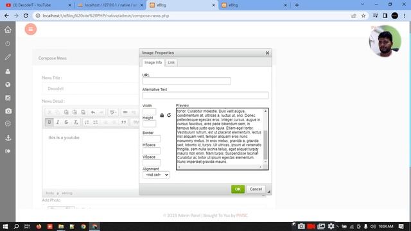The height and width of the screenshot is (231, 411).
Task: Switch to the Image Info tab
Action: pos(153,63)
